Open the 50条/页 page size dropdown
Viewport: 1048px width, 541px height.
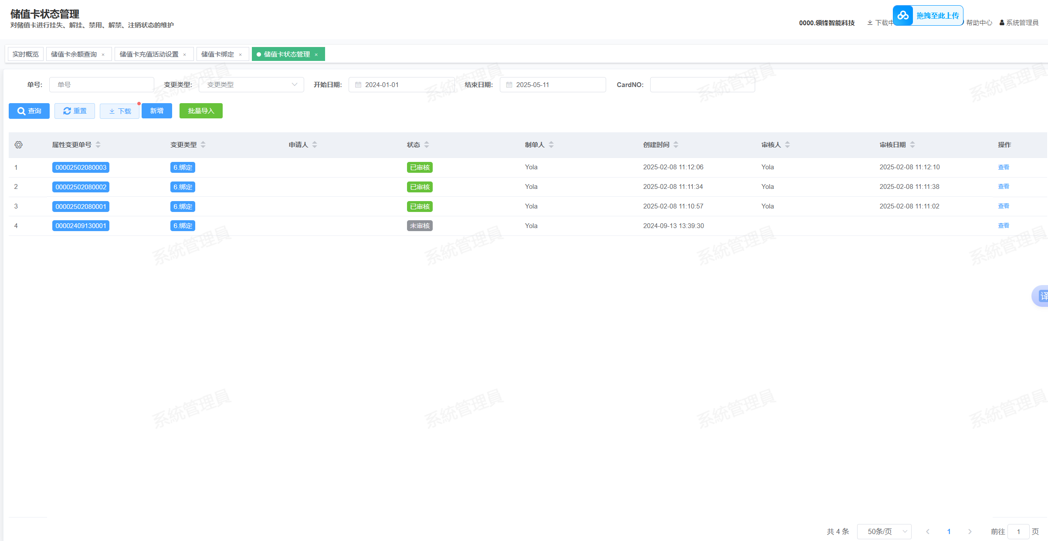click(884, 531)
